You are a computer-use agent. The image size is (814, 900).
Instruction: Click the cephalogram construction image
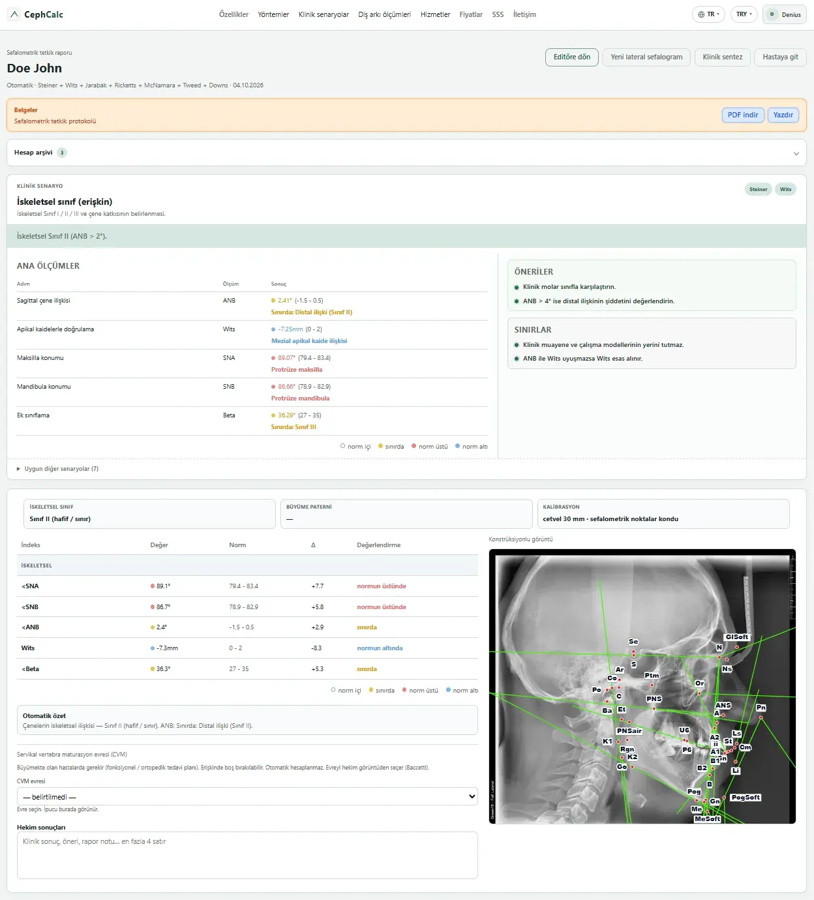pyautogui.click(x=642, y=687)
